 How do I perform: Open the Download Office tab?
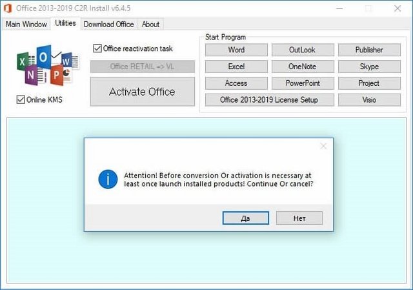(109, 25)
